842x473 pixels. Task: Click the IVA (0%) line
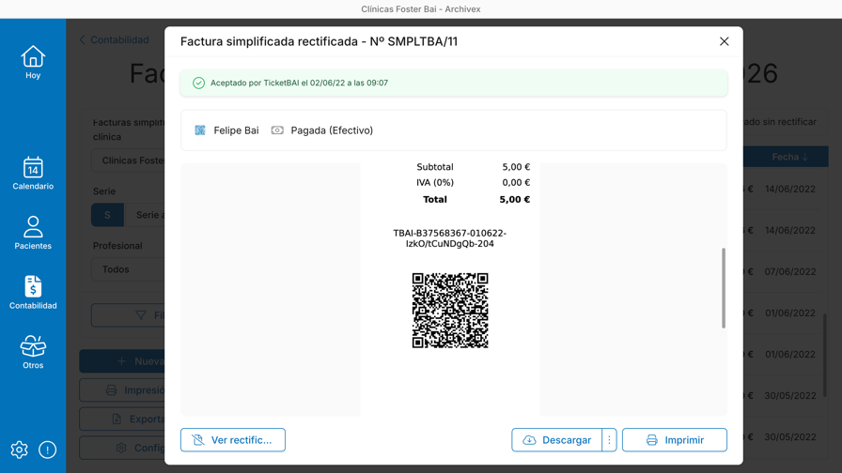pyautogui.click(x=473, y=182)
